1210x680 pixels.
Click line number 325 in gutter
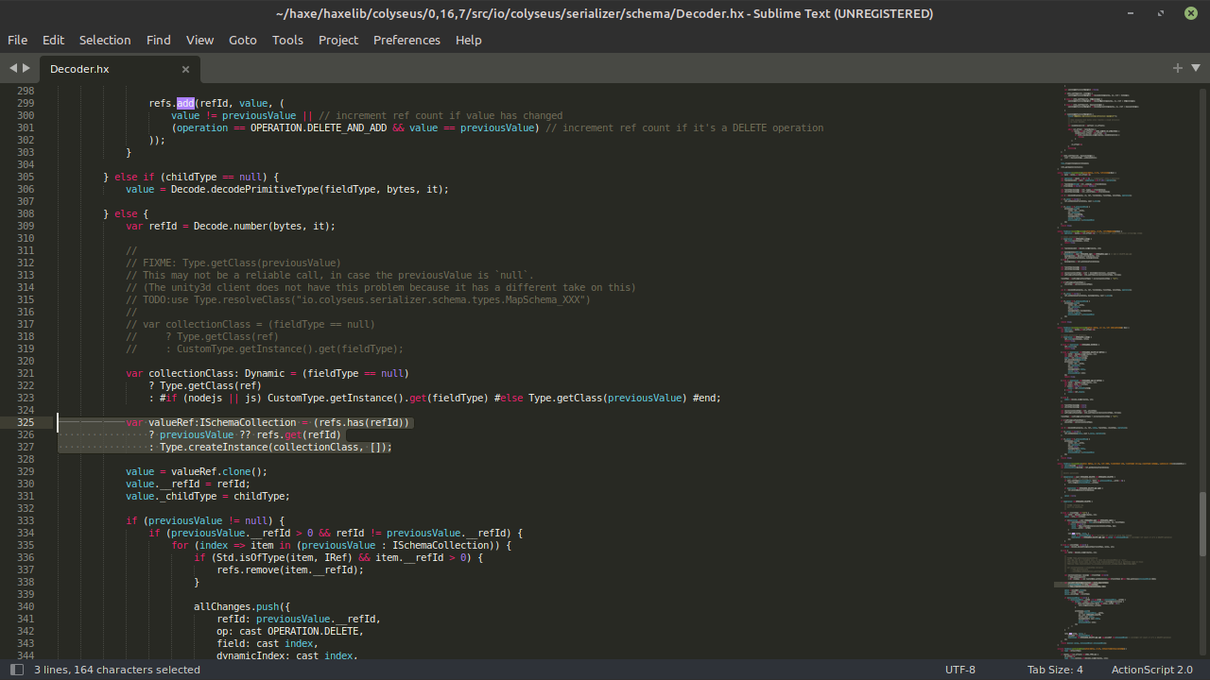click(x=26, y=422)
